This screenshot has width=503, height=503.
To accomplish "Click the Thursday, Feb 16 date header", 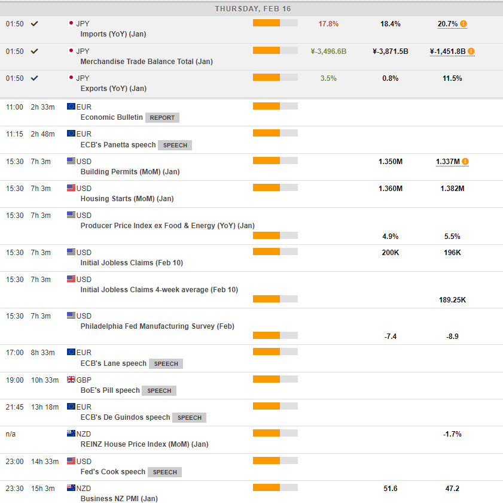I will click(252, 8).
